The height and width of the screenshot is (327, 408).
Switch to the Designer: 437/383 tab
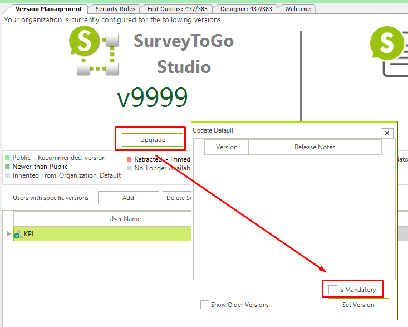[246, 9]
